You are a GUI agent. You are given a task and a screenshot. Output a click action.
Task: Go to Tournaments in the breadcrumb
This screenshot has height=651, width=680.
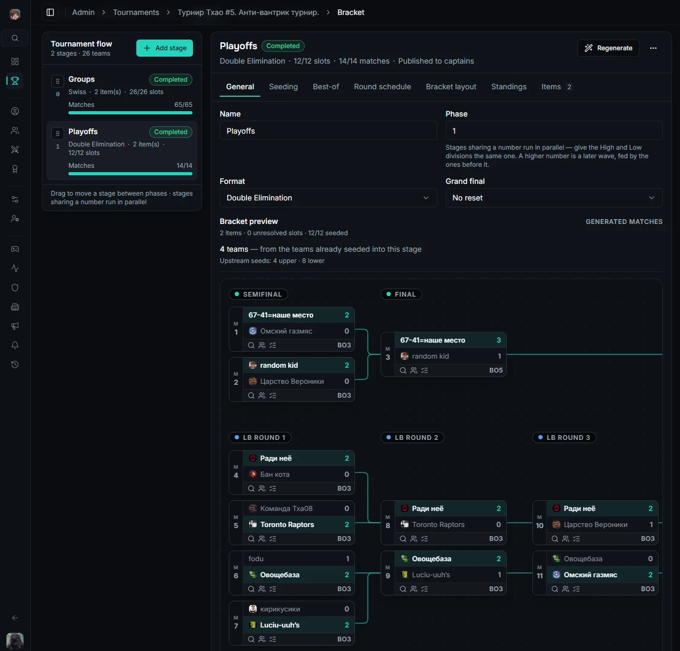136,12
